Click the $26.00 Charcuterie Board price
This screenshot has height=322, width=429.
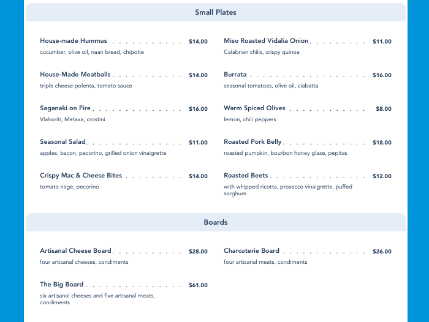pos(382,252)
